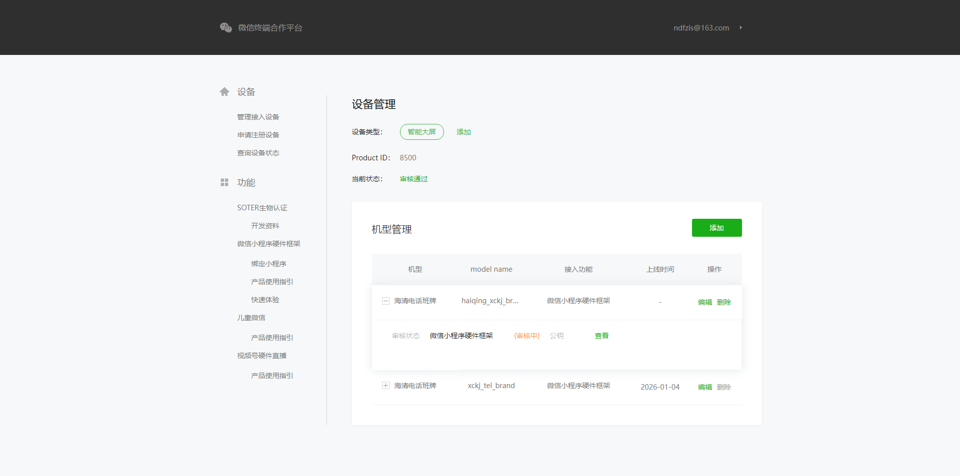This screenshot has height=476, width=960.
Task: Open 产品使用指引 under 视频号硬件直播
Action: click(x=272, y=376)
